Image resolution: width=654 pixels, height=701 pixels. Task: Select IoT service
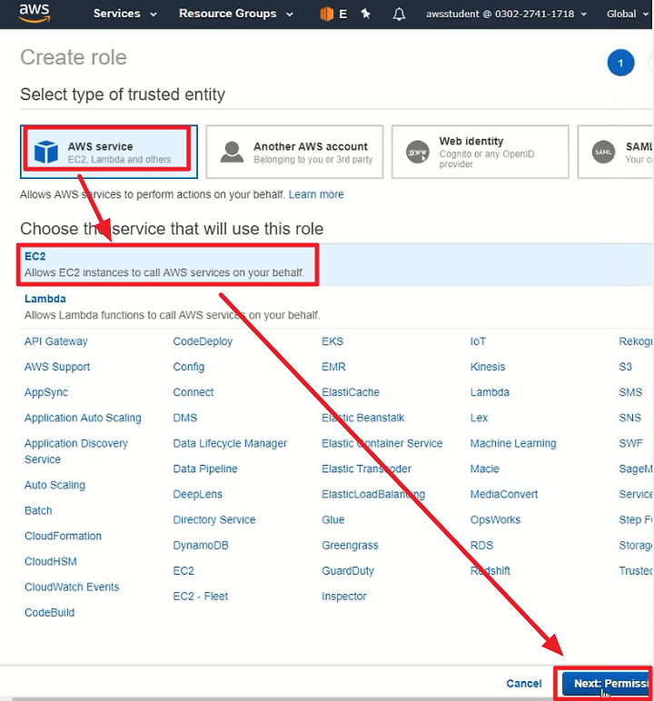pos(478,341)
